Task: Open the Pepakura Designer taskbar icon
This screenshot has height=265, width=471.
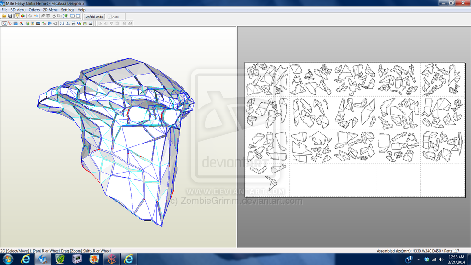Action: pyautogui.click(x=43, y=259)
